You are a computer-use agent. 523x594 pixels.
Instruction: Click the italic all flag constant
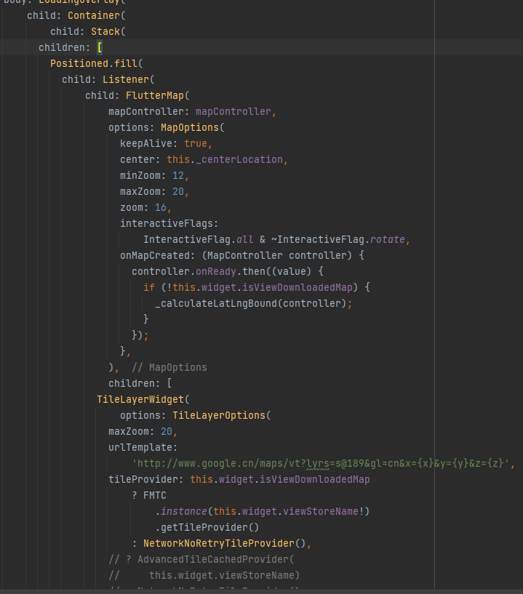tap(245, 239)
